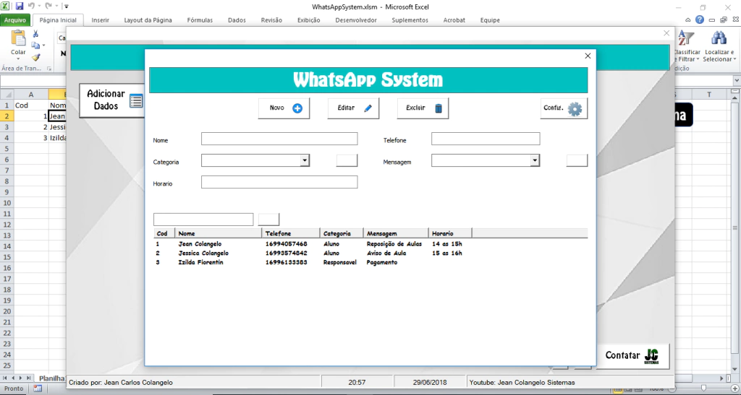Image resolution: width=741 pixels, height=395 pixels.
Task: Open Config. with the gear icon
Action: pyautogui.click(x=564, y=108)
